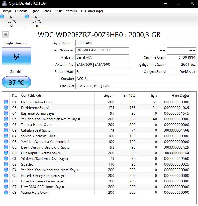
Task: Switch to the E: disk tab at 37 °C
Action: click(37, 21)
